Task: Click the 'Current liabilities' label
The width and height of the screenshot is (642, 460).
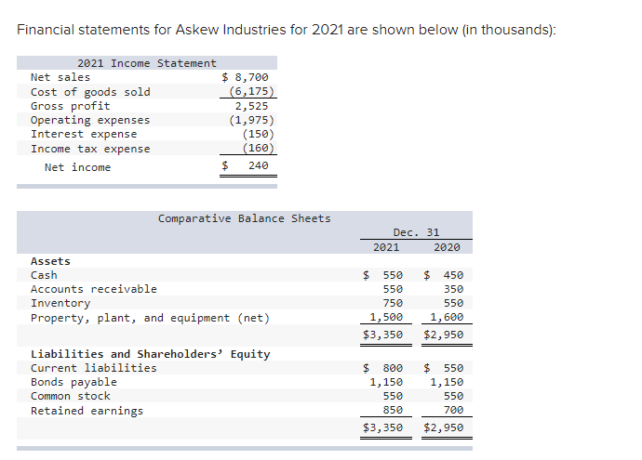Action: (94, 368)
